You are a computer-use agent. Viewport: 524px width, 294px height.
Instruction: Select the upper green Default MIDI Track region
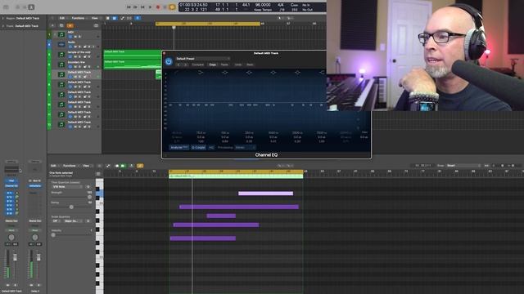tap(133, 54)
